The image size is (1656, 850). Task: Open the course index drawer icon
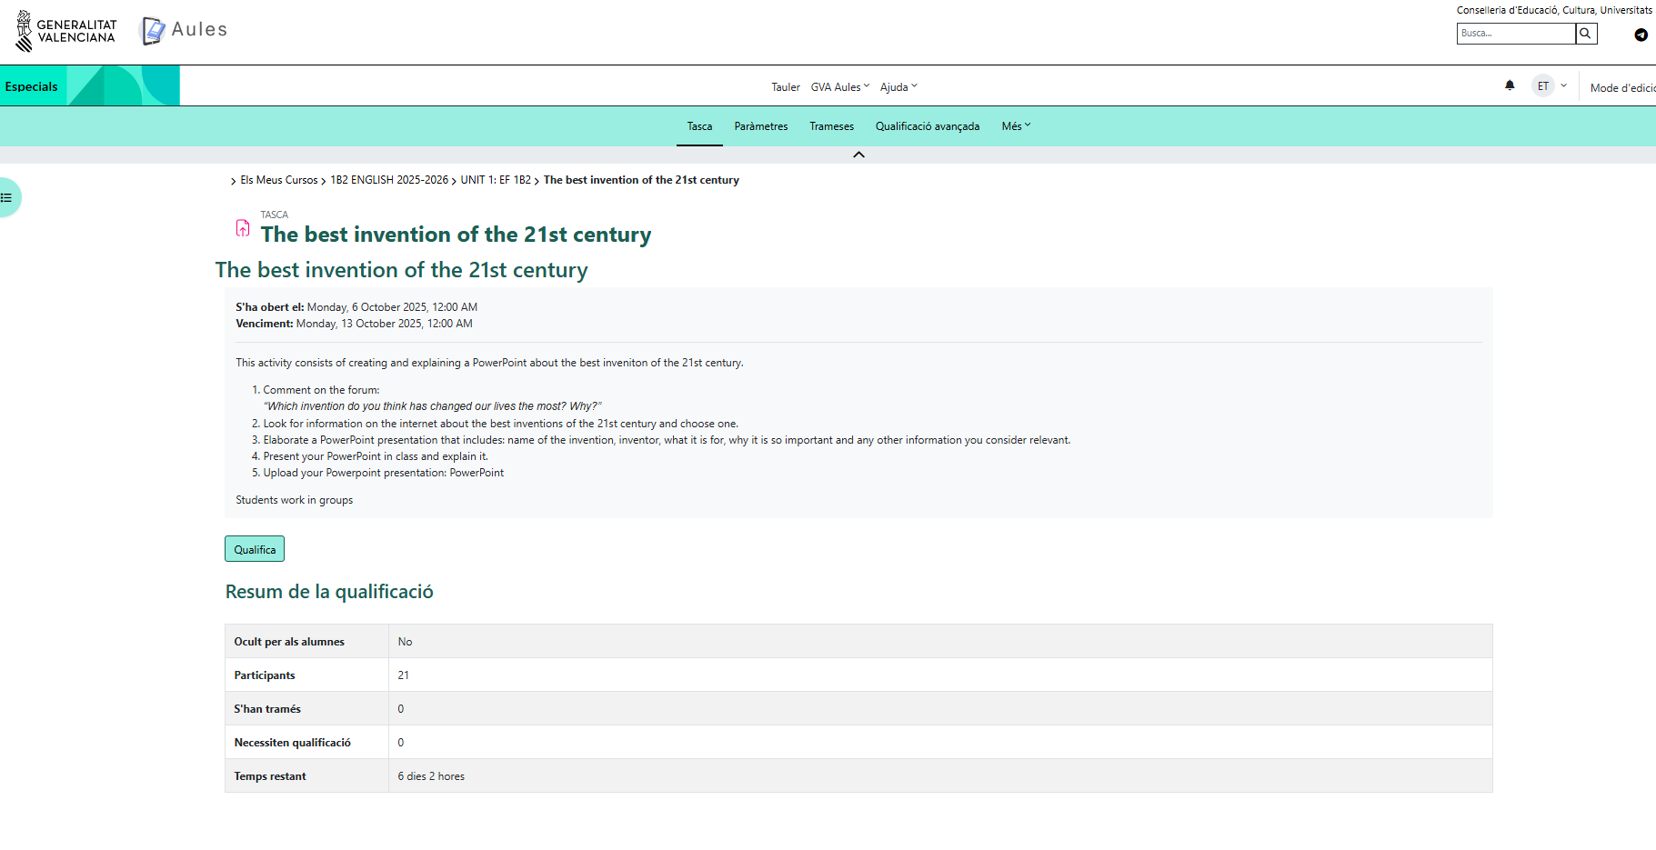7,197
